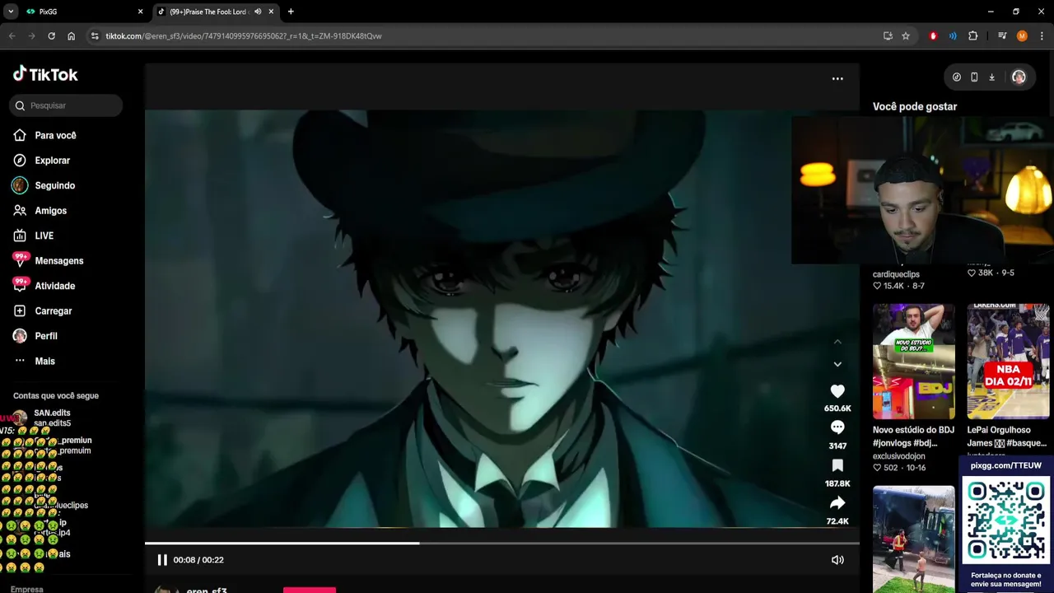Open Novo estúdio do BDJ thumbnail
The image size is (1054, 593).
[914, 362]
